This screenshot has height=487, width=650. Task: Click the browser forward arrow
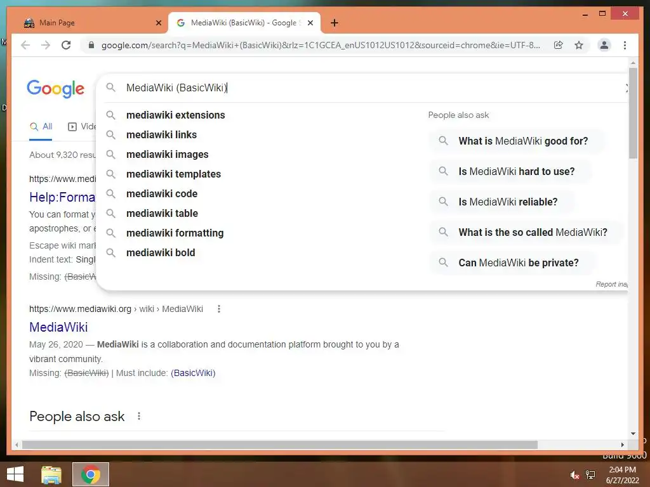click(x=46, y=45)
